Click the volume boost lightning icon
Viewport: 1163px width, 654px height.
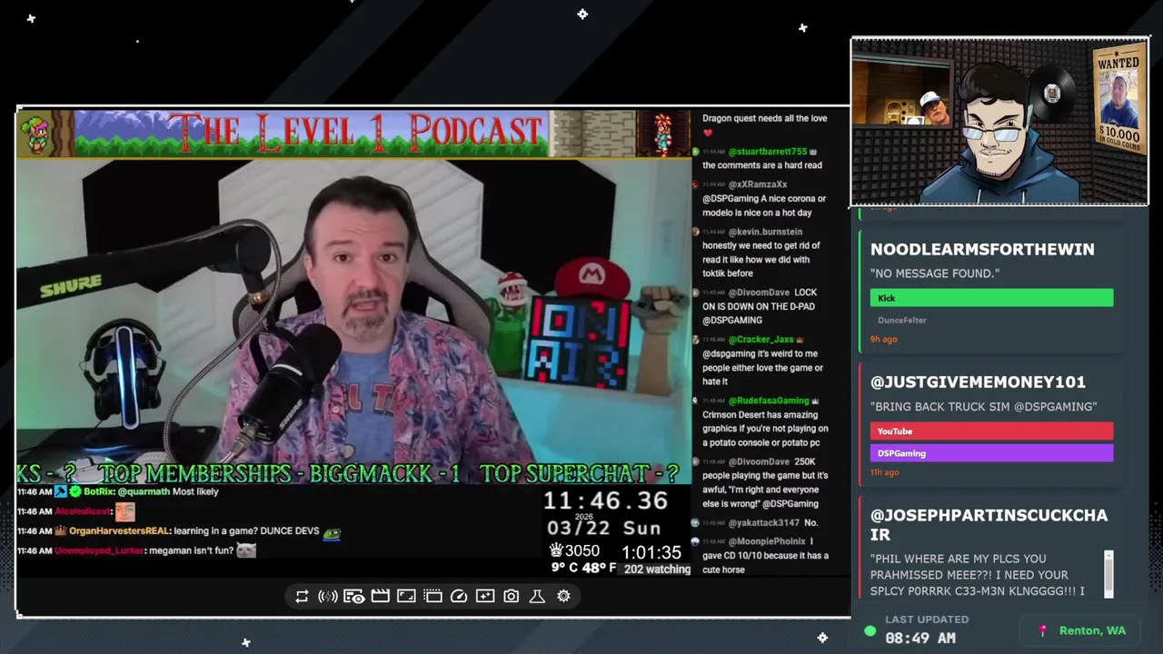[328, 596]
